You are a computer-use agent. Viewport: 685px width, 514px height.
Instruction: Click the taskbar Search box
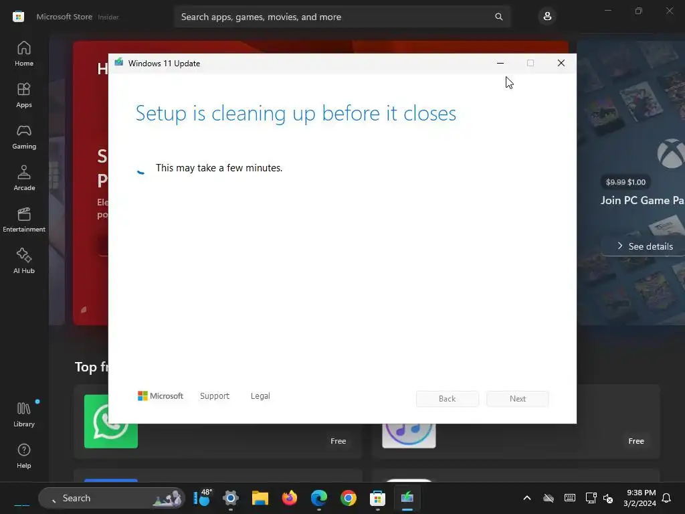click(112, 498)
